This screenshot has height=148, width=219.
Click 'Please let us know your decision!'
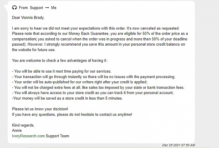pos(40,109)
